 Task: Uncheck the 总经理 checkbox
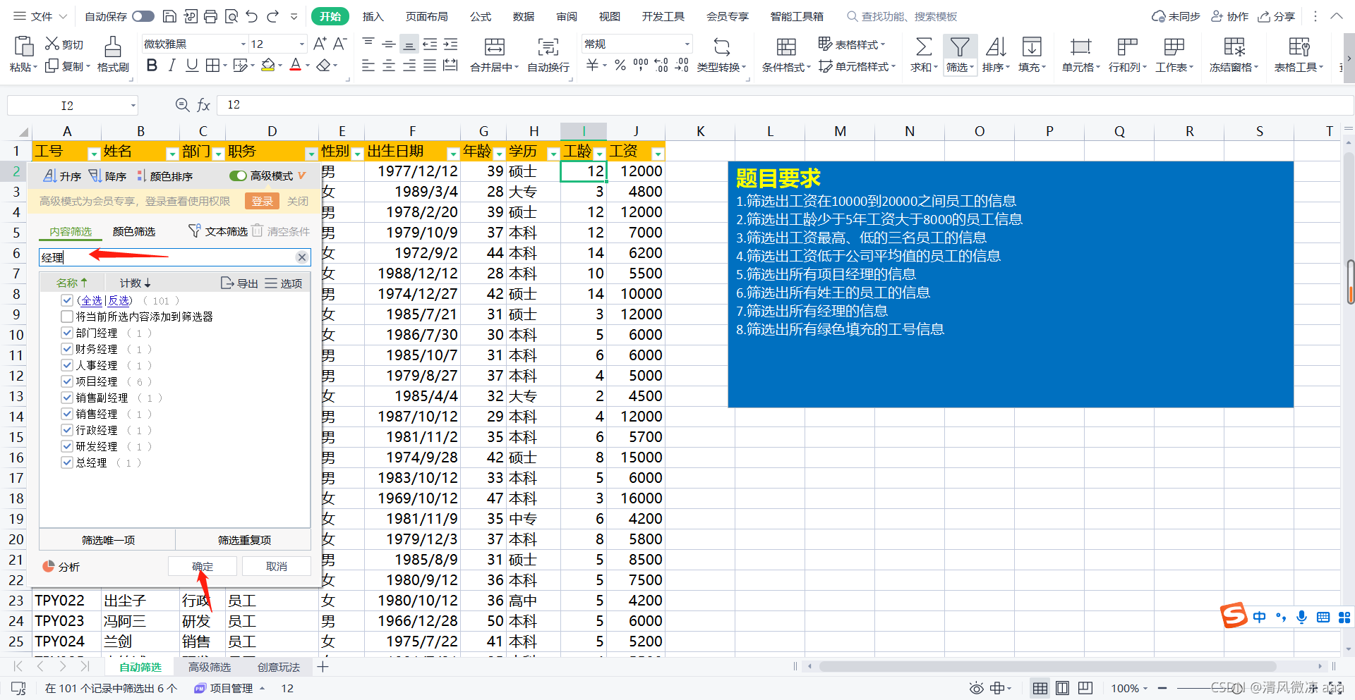(x=67, y=462)
